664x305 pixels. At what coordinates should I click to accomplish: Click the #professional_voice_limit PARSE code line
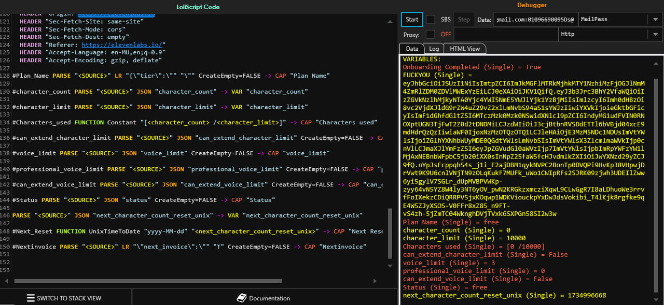[197, 169]
